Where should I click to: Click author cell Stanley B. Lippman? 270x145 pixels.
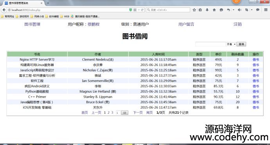click(x=98, y=97)
